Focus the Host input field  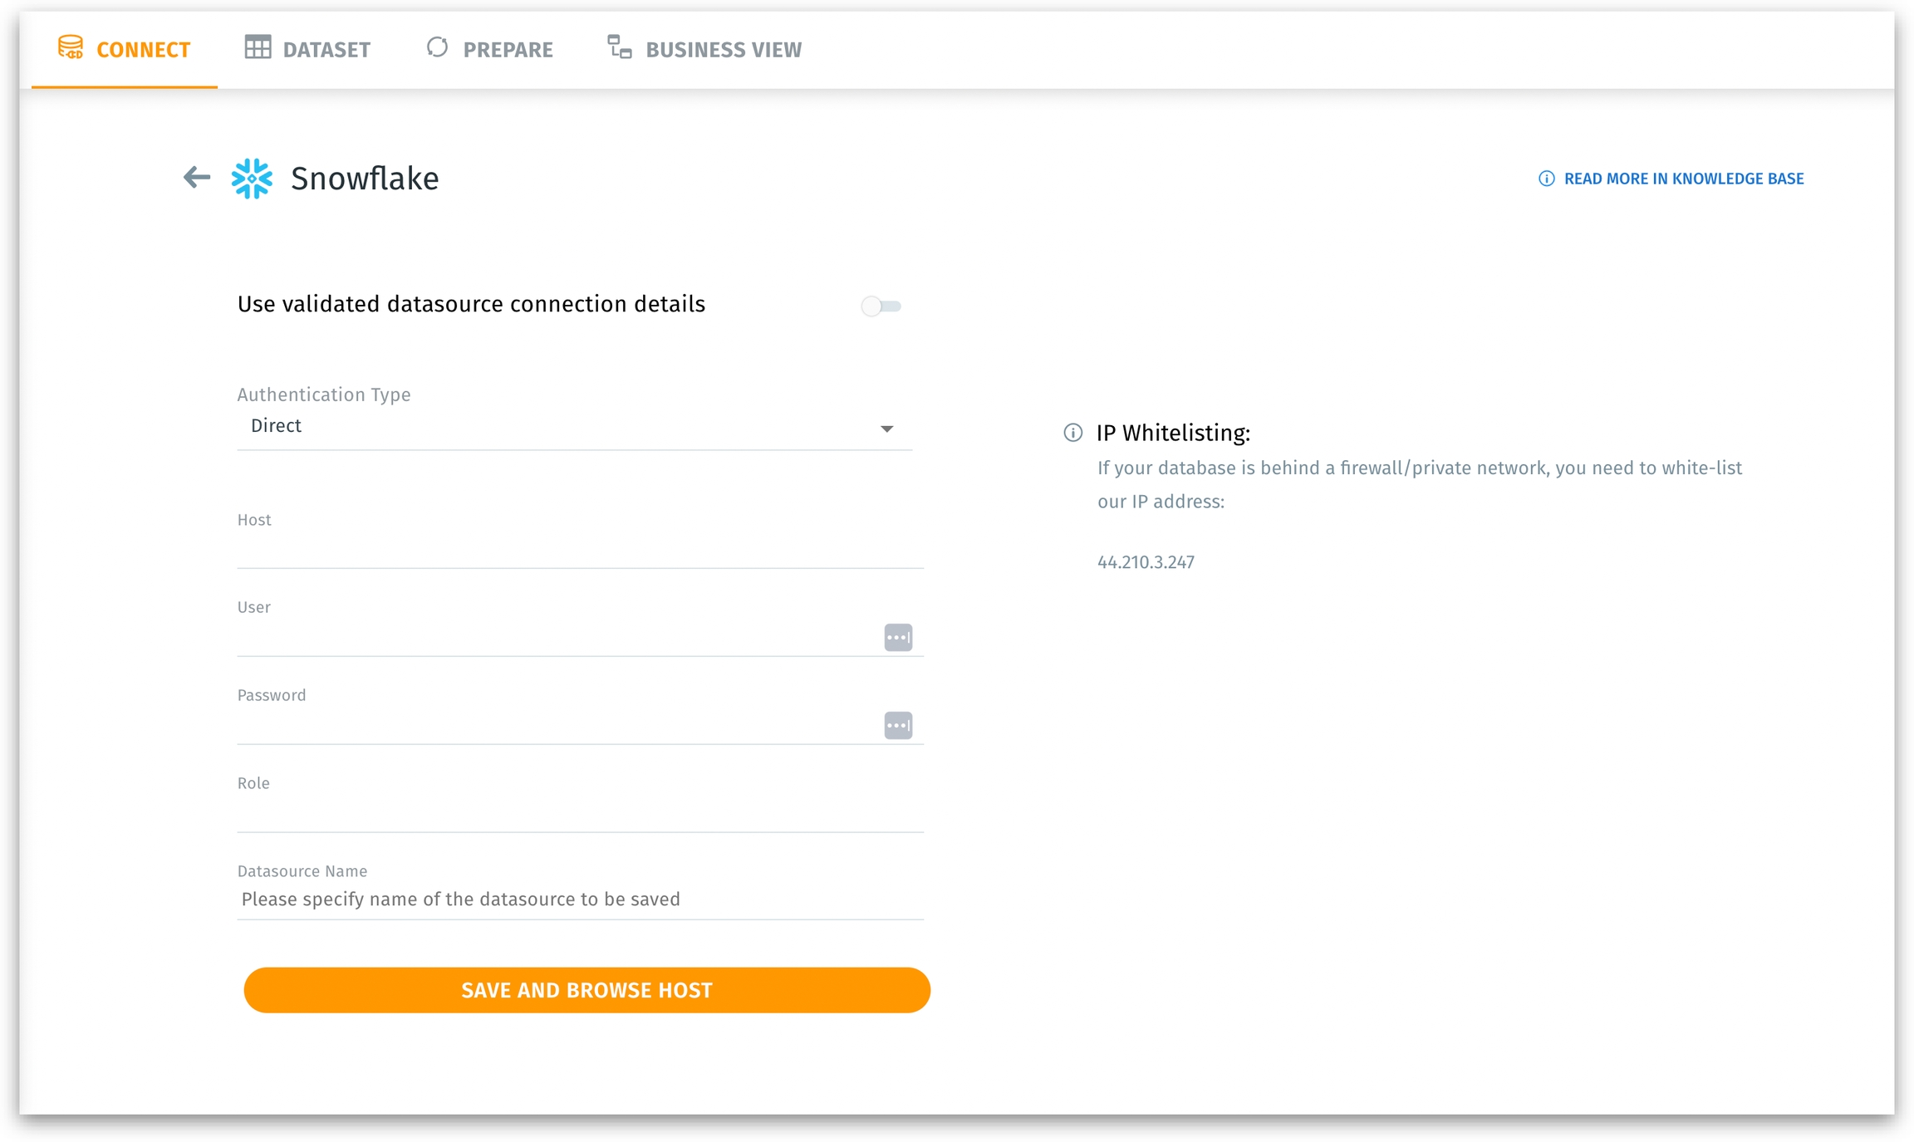pyautogui.click(x=579, y=549)
